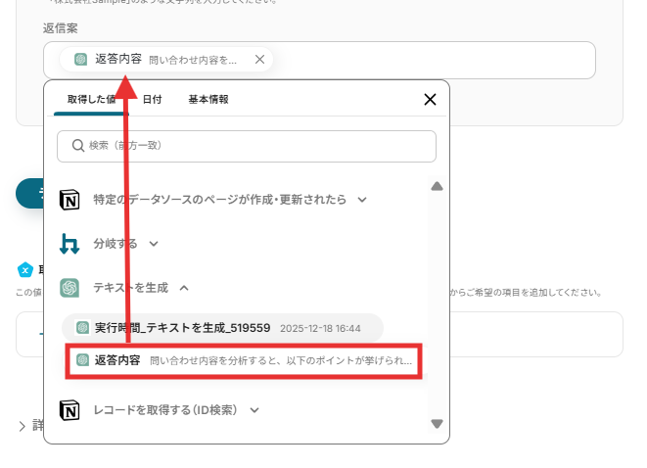
Task: Remove the 返答内容 chip from 返信案 field
Action: [x=259, y=60]
